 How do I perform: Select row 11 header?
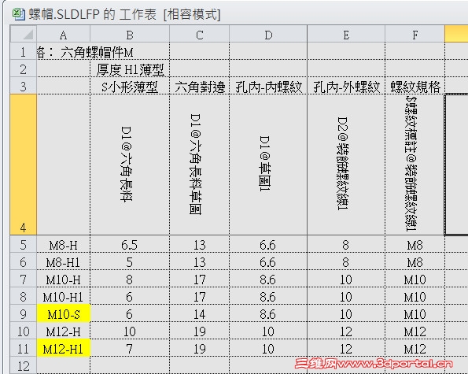24,348
